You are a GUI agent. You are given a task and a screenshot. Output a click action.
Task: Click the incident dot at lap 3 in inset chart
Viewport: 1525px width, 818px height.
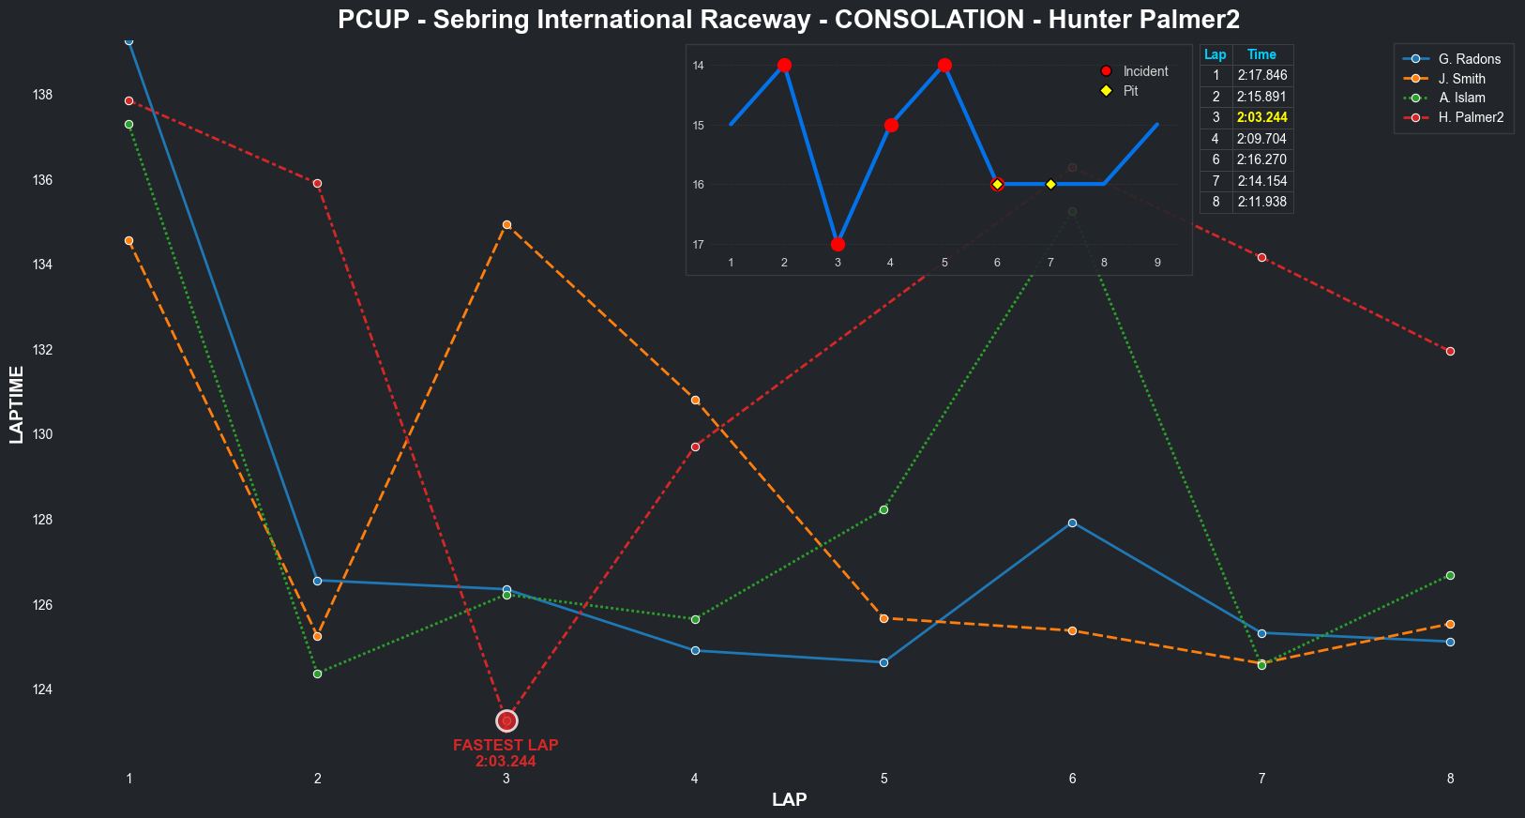tap(838, 245)
